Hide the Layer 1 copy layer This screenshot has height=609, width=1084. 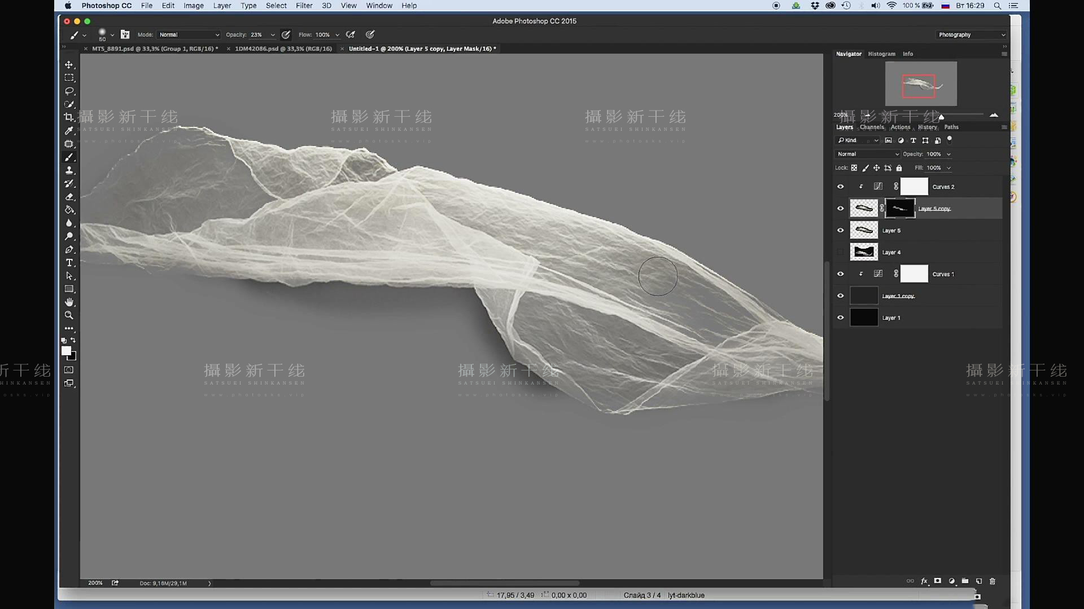(840, 295)
